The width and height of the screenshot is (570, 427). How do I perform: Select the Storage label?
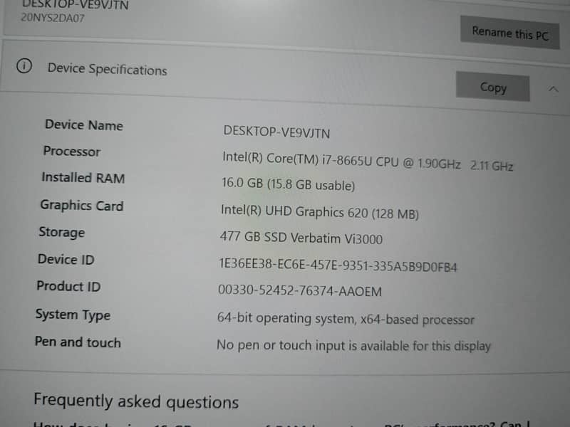point(62,232)
